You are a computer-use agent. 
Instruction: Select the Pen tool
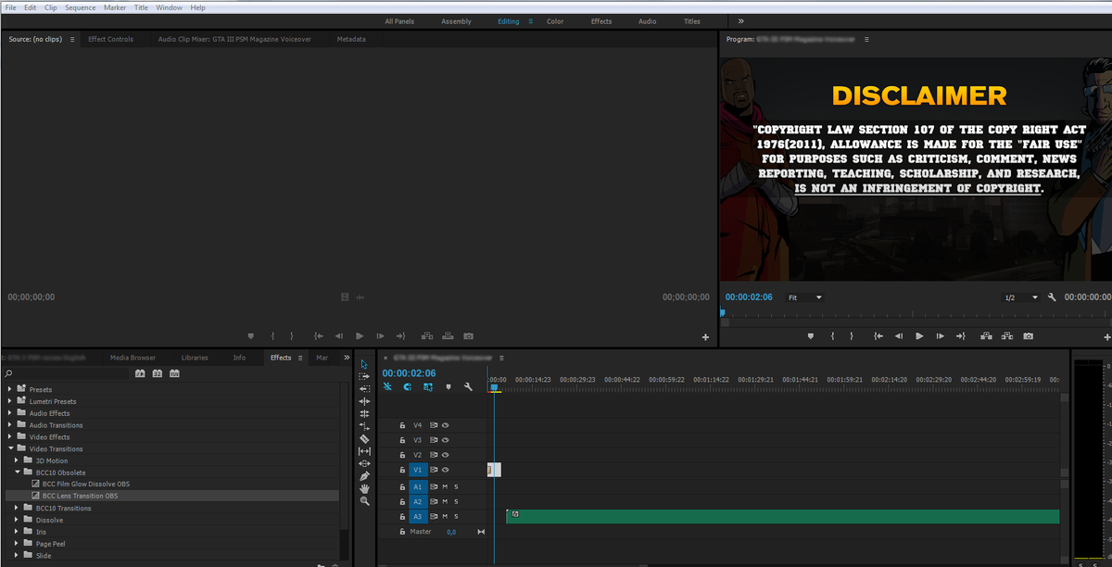tap(364, 475)
